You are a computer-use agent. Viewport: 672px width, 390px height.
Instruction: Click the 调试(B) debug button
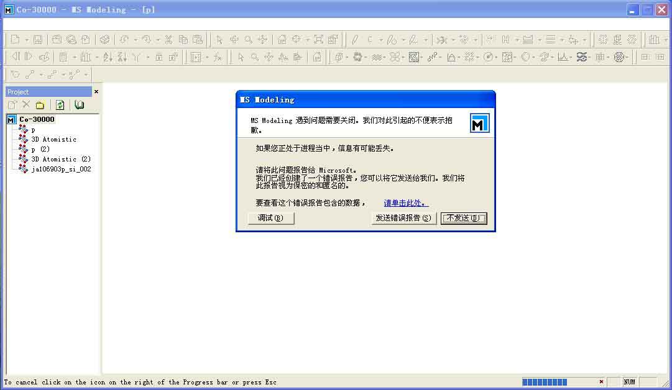271,218
